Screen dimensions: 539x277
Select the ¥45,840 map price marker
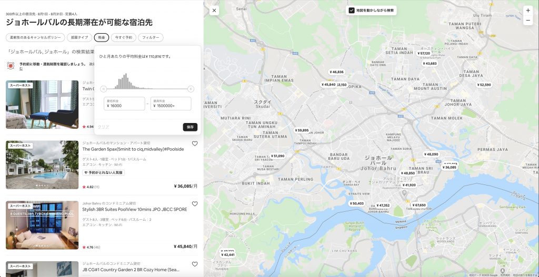click(x=328, y=85)
